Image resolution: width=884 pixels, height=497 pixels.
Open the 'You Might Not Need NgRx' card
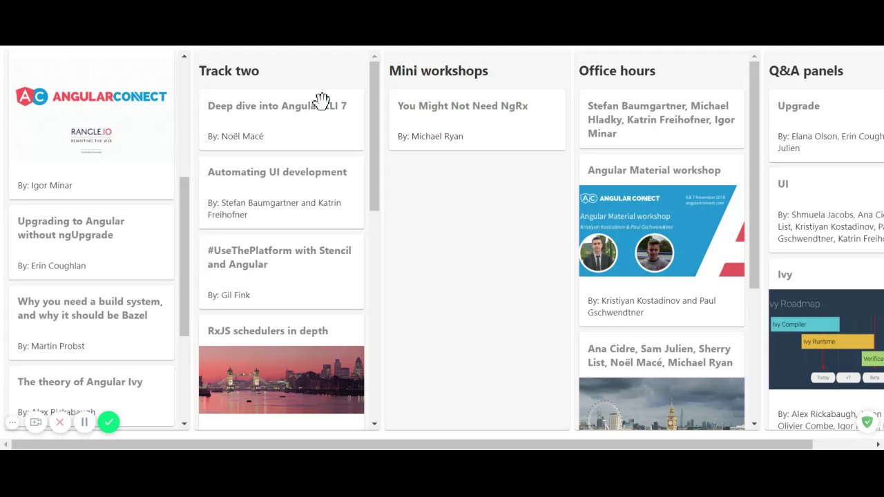[477, 119]
